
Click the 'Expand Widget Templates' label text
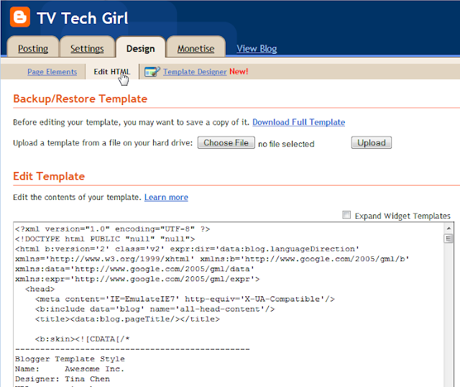click(402, 216)
